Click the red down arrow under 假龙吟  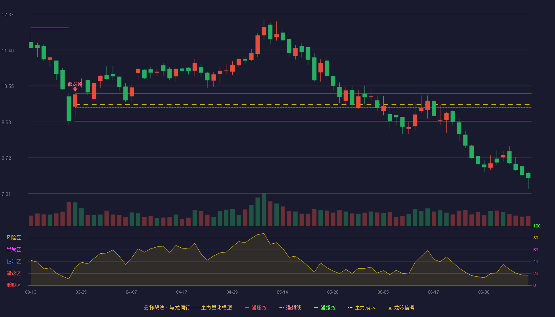pos(75,90)
